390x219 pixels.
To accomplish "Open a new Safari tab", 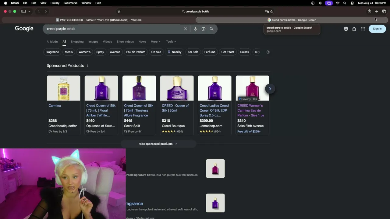I will tap(377, 12).
